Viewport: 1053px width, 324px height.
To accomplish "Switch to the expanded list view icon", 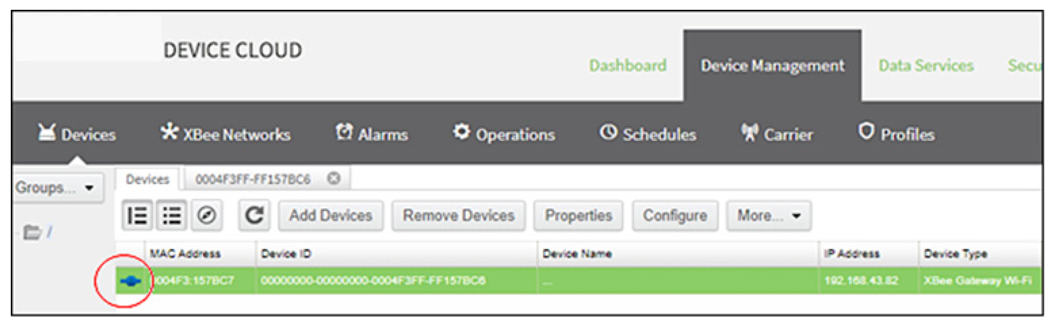I will tap(137, 215).
